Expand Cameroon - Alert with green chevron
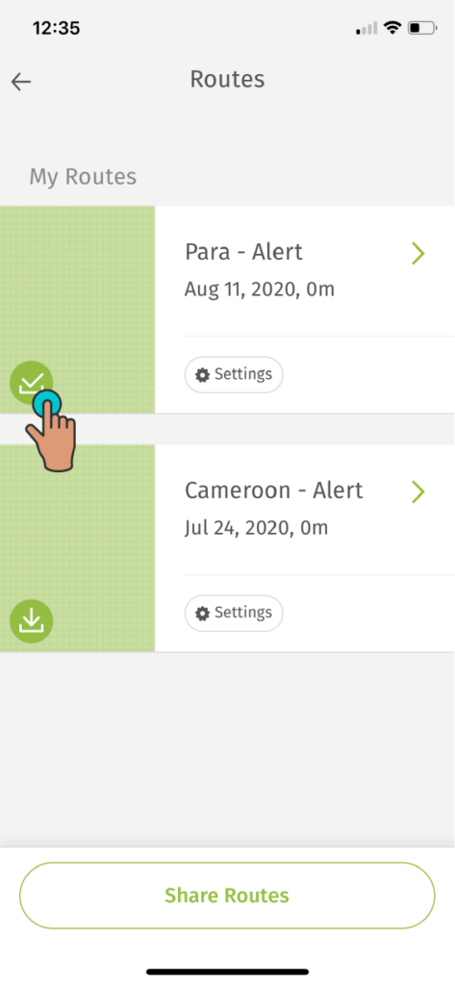The height and width of the screenshot is (985, 455). (x=418, y=492)
